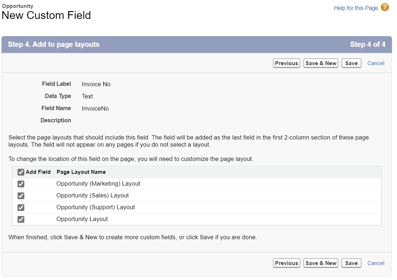Click the orange help question mark icon

385,8
